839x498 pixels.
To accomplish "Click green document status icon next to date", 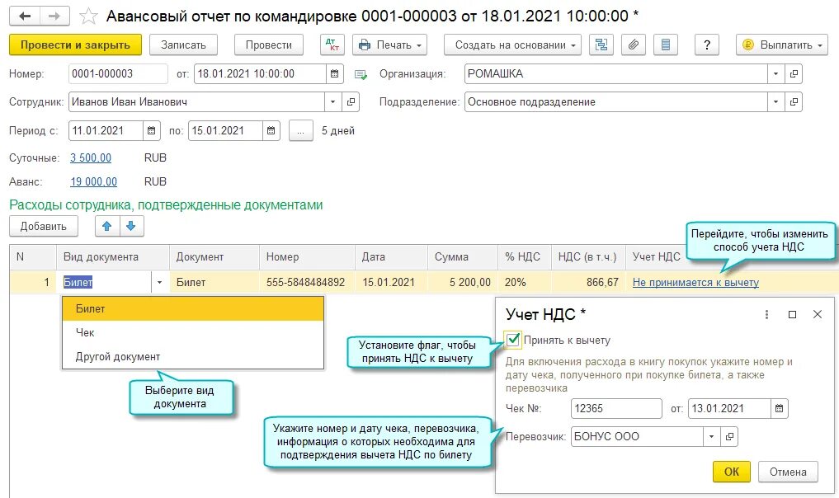I will click(361, 74).
